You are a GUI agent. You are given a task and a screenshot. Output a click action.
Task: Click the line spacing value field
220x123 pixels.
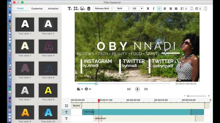pyautogui.click(x=187, y=9)
